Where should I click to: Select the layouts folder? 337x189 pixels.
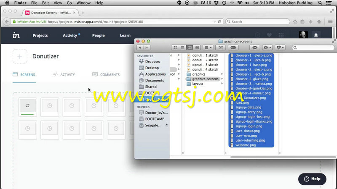(x=198, y=84)
